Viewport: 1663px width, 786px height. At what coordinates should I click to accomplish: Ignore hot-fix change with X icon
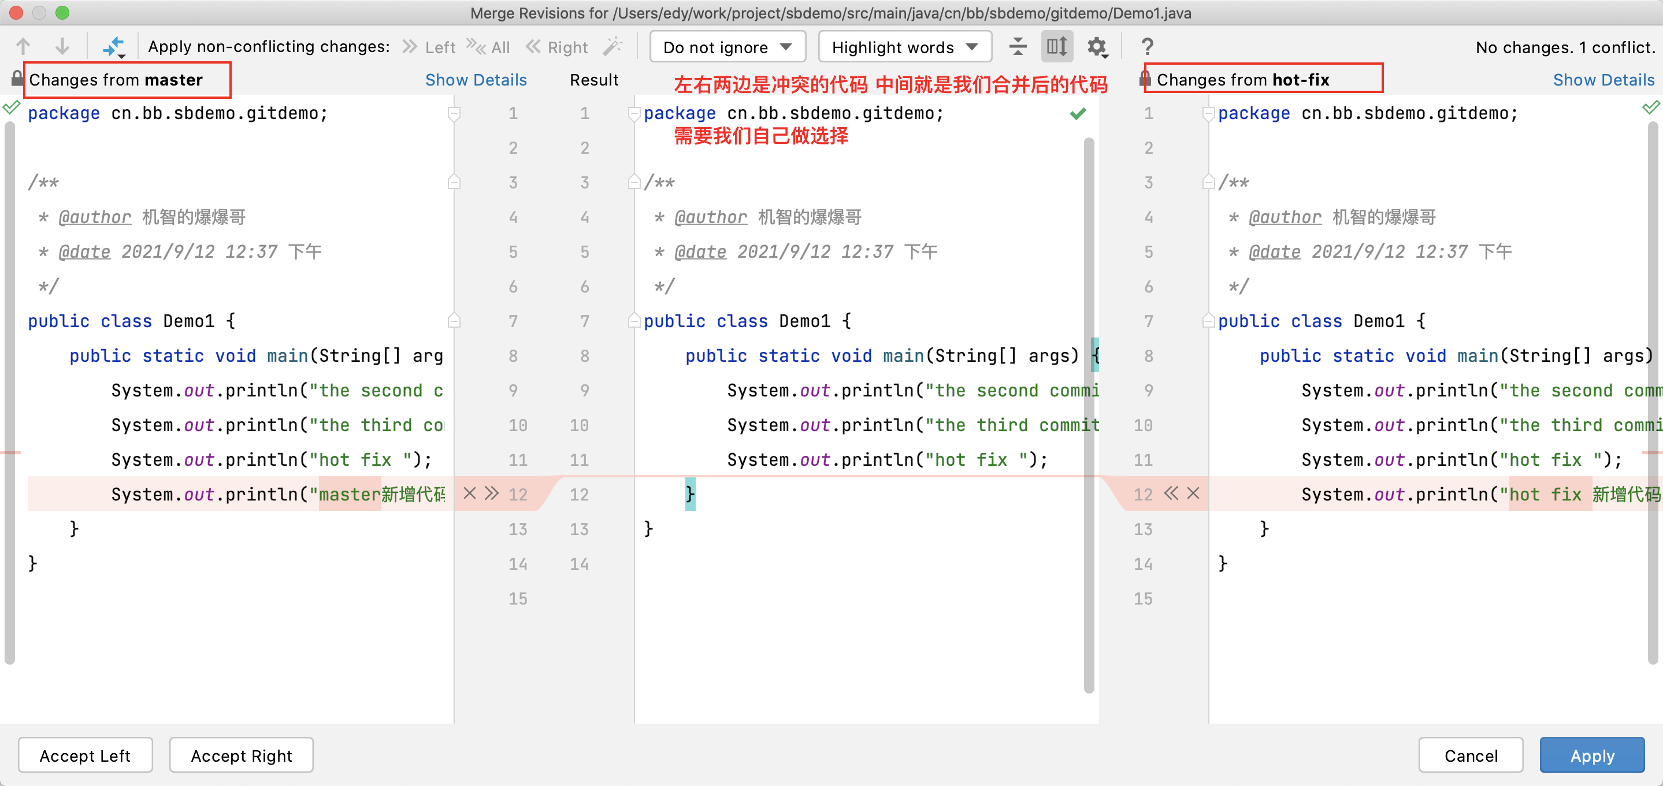pyautogui.click(x=1194, y=494)
